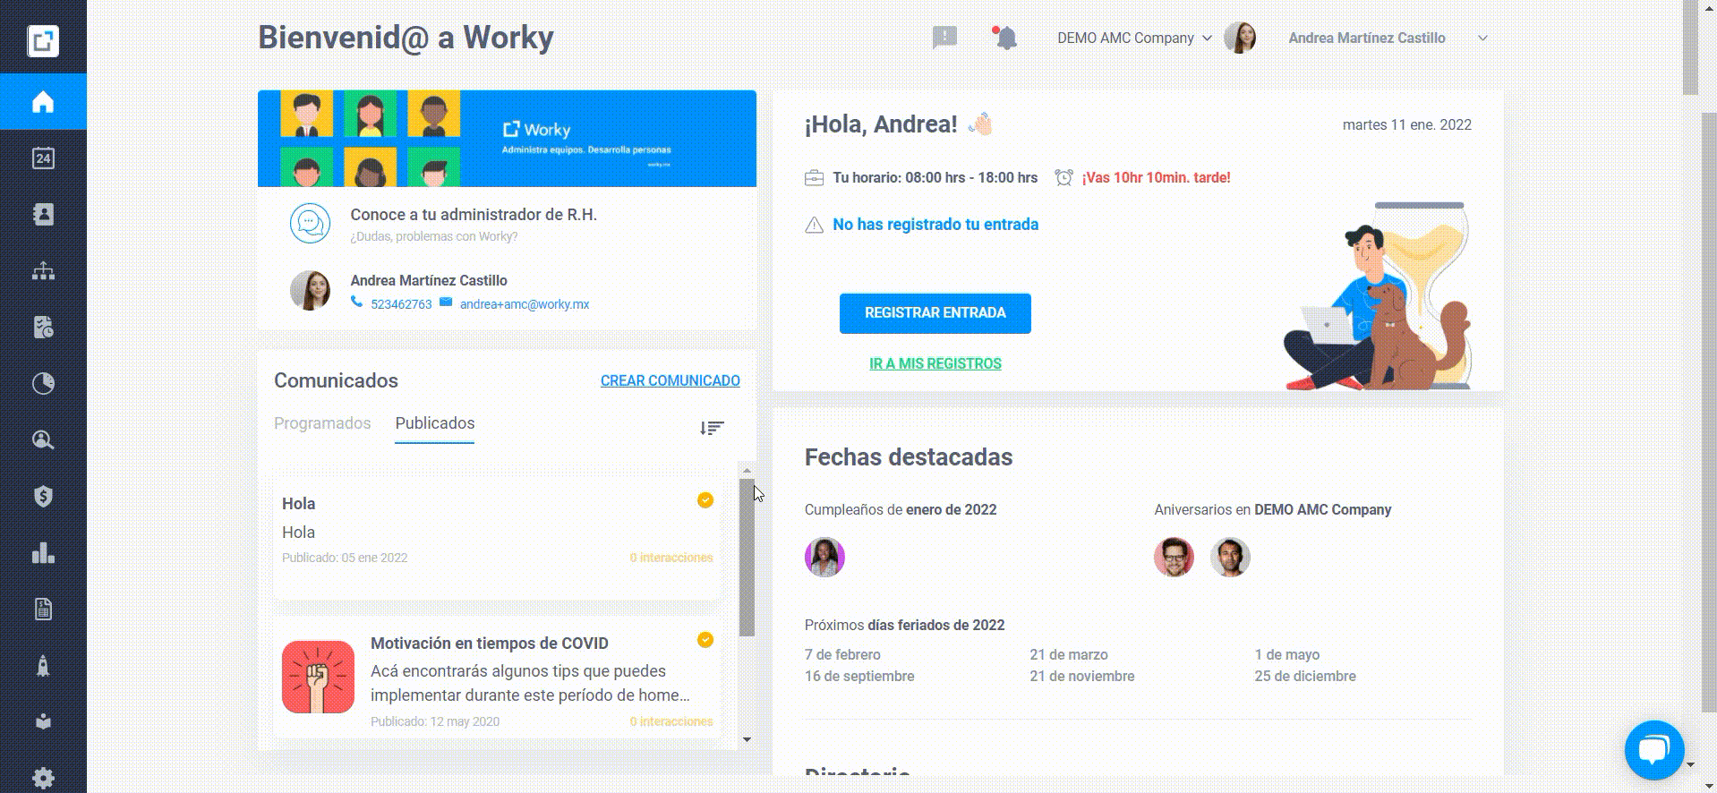Image resolution: width=1717 pixels, height=793 pixels.
Task: Open the settings gear sidebar icon
Action: pyautogui.click(x=43, y=778)
